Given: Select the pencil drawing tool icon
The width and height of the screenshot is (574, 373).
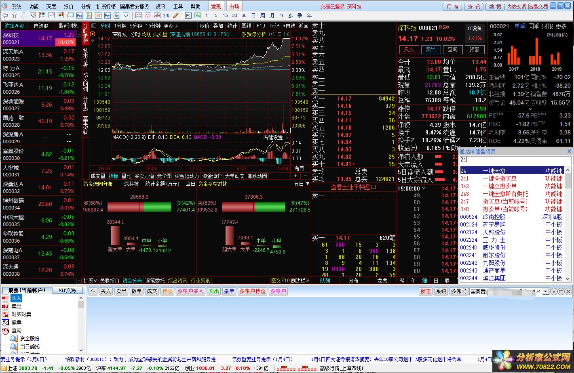Looking at the screenshot, I should point(175,15).
